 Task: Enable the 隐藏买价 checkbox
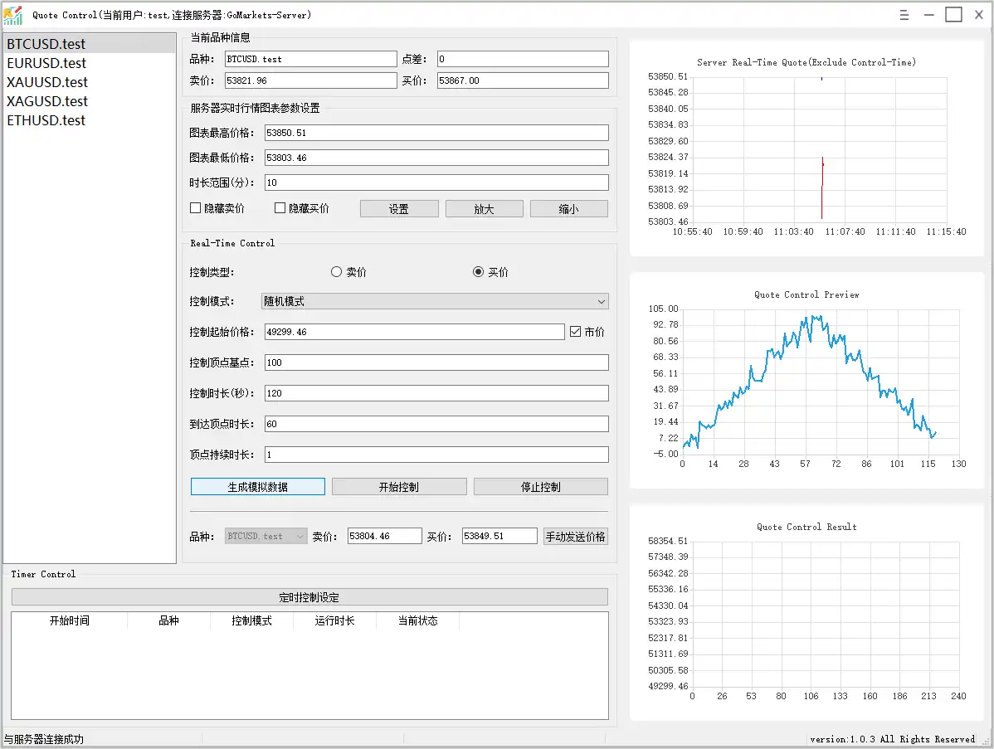280,208
